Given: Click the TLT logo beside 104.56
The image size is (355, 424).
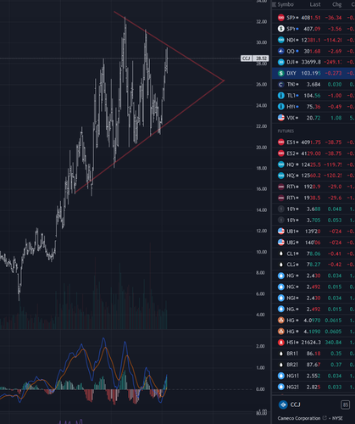Looking at the screenshot, I should [x=281, y=96].
